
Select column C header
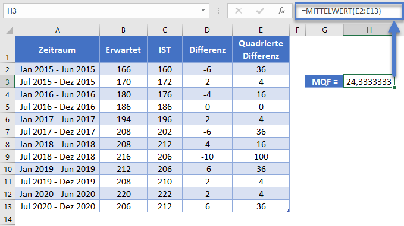tap(165, 30)
